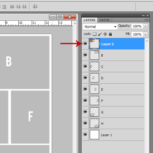Select layer H thumbnail
Image resolution: width=153 pixels, height=153 pixels.
click(94, 123)
